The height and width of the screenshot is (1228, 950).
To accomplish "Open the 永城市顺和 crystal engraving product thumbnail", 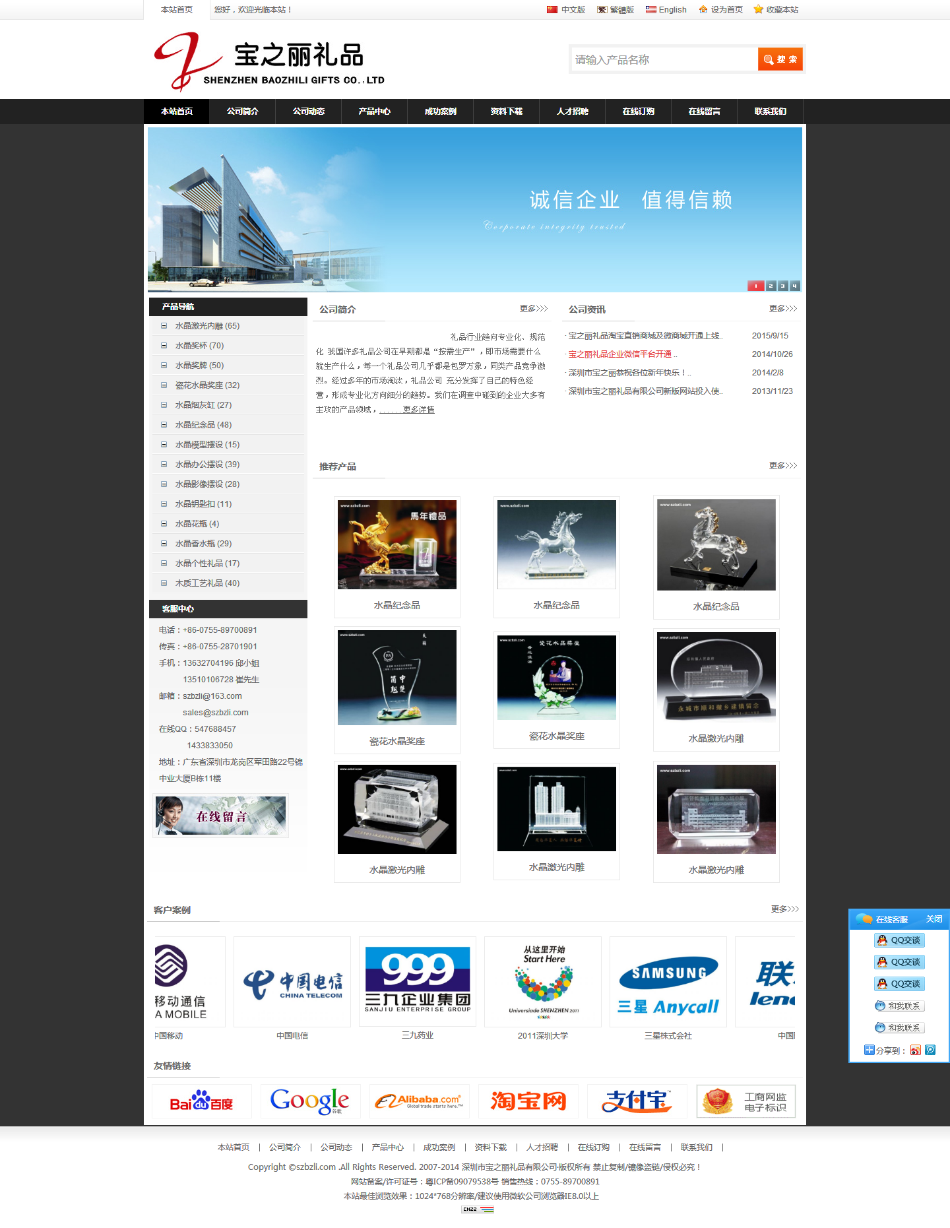I will 716,677.
